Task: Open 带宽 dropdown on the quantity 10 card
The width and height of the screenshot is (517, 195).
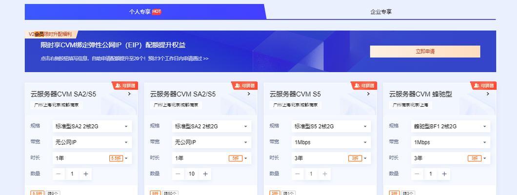Action: (212, 142)
